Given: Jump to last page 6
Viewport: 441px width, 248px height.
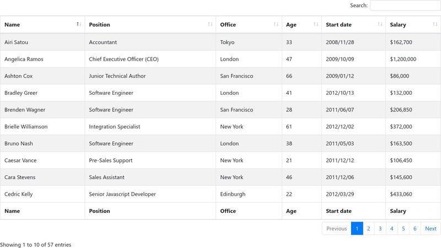Looking at the screenshot, I should click(x=415, y=229).
